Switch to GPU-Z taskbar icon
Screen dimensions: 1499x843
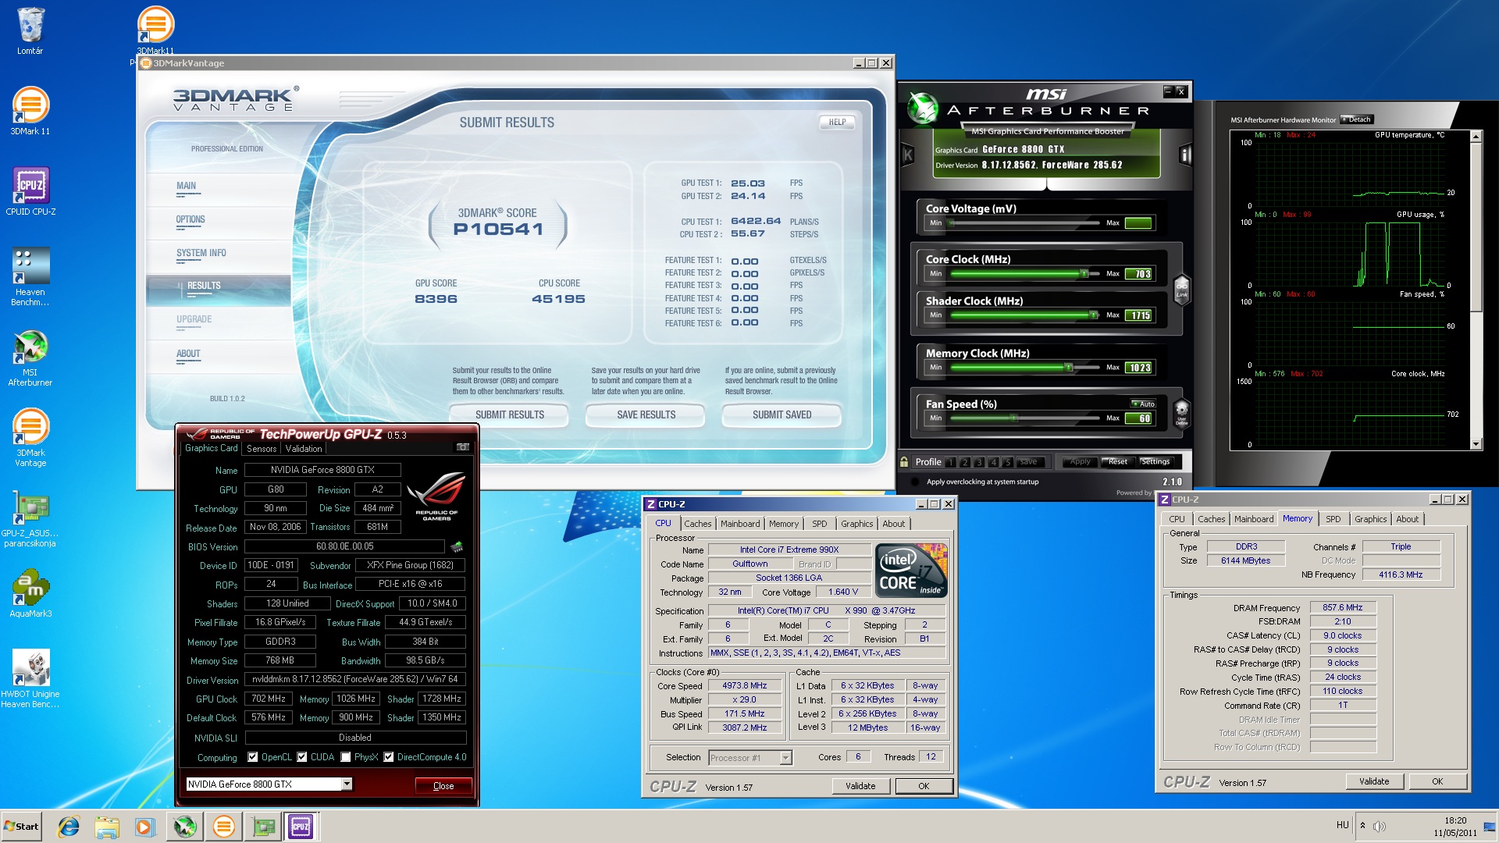pyautogui.click(x=263, y=827)
